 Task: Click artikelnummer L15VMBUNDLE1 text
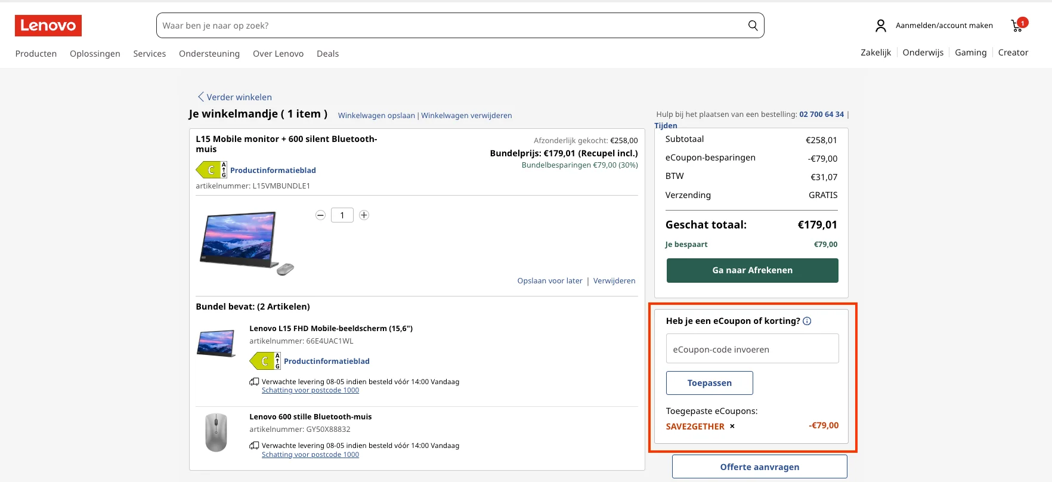(x=253, y=186)
